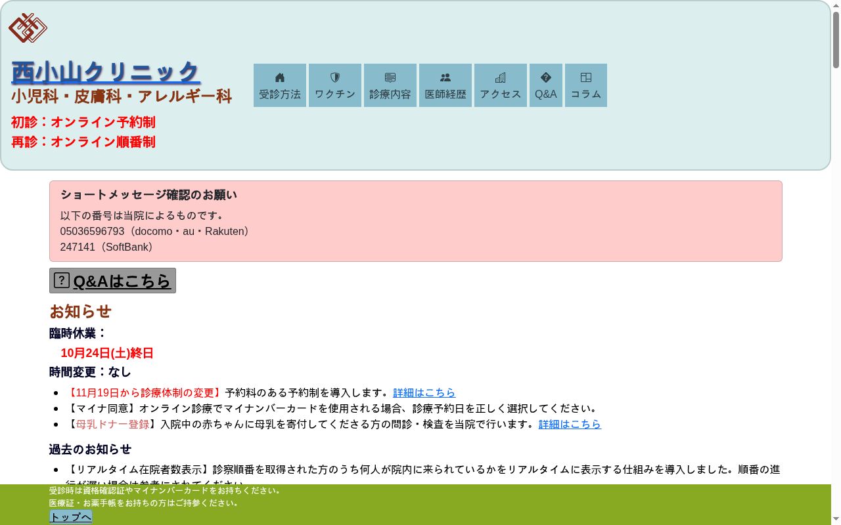
Task: Click the building icon for アクセス
Action: coord(501,77)
